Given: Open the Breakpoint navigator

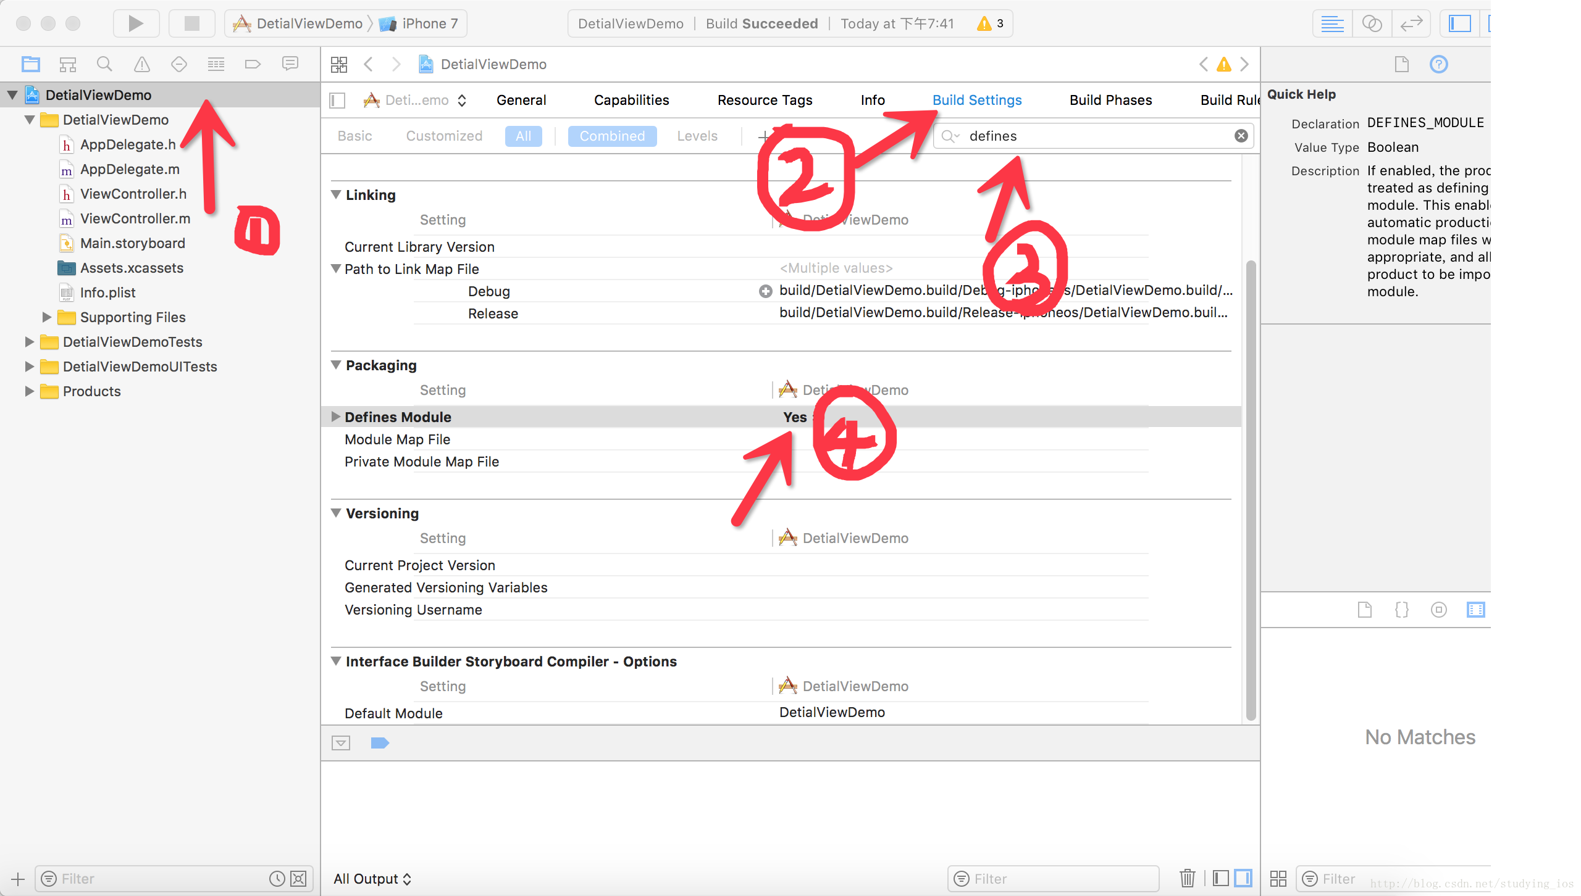Looking at the screenshot, I should click(x=253, y=64).
